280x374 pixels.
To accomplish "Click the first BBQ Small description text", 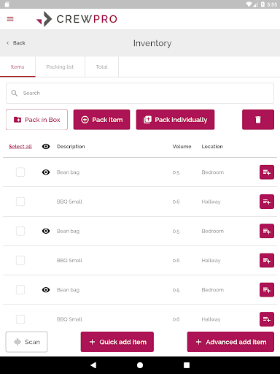I will tap(69, 202).
